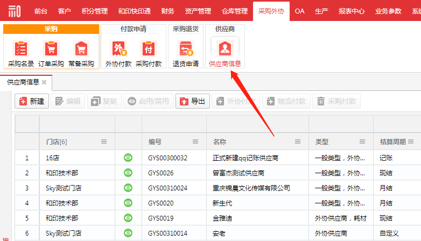This screenshot has width=421, height=241.
Task: Click the application logo at top-left
Action: tap(15, 10)
